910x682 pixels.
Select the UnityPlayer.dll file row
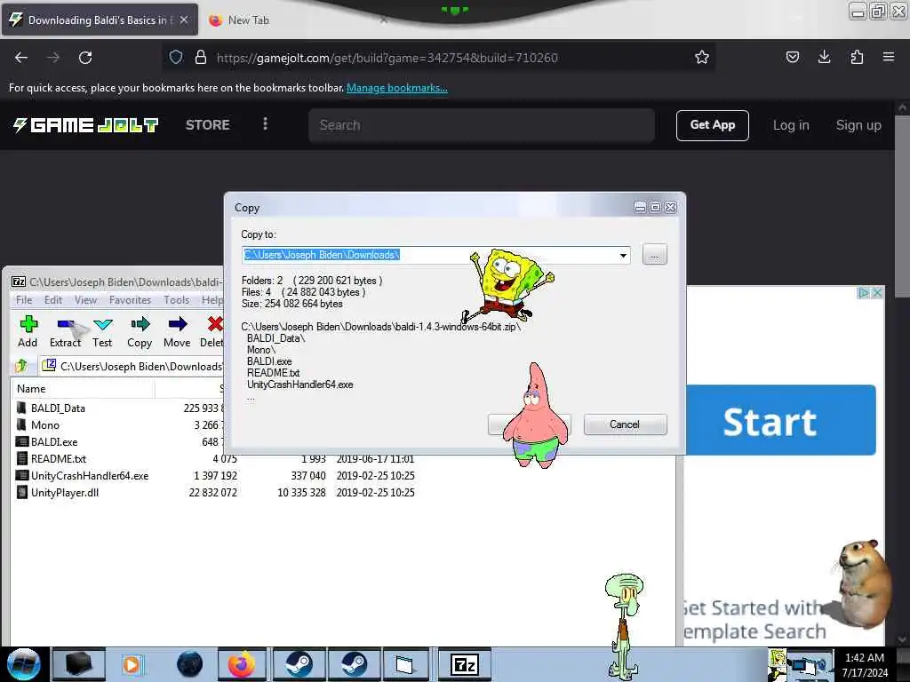pos(215,492)
